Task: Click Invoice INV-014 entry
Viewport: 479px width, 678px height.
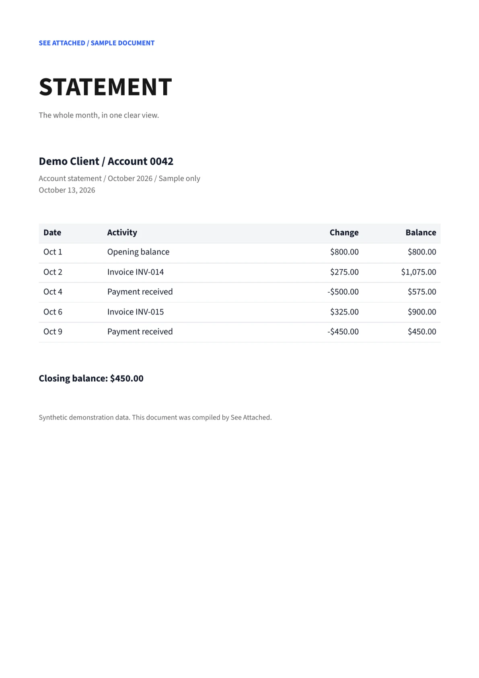Action: (x=136, y=272)
